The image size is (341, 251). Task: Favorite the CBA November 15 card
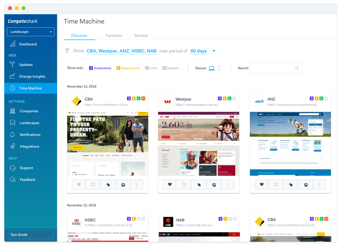pyautogui.click(x=79, y=184)
